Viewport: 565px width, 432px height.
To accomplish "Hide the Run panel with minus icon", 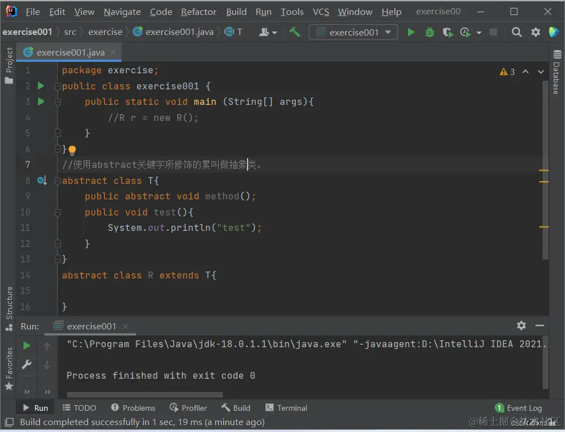I will pos(540,325).
